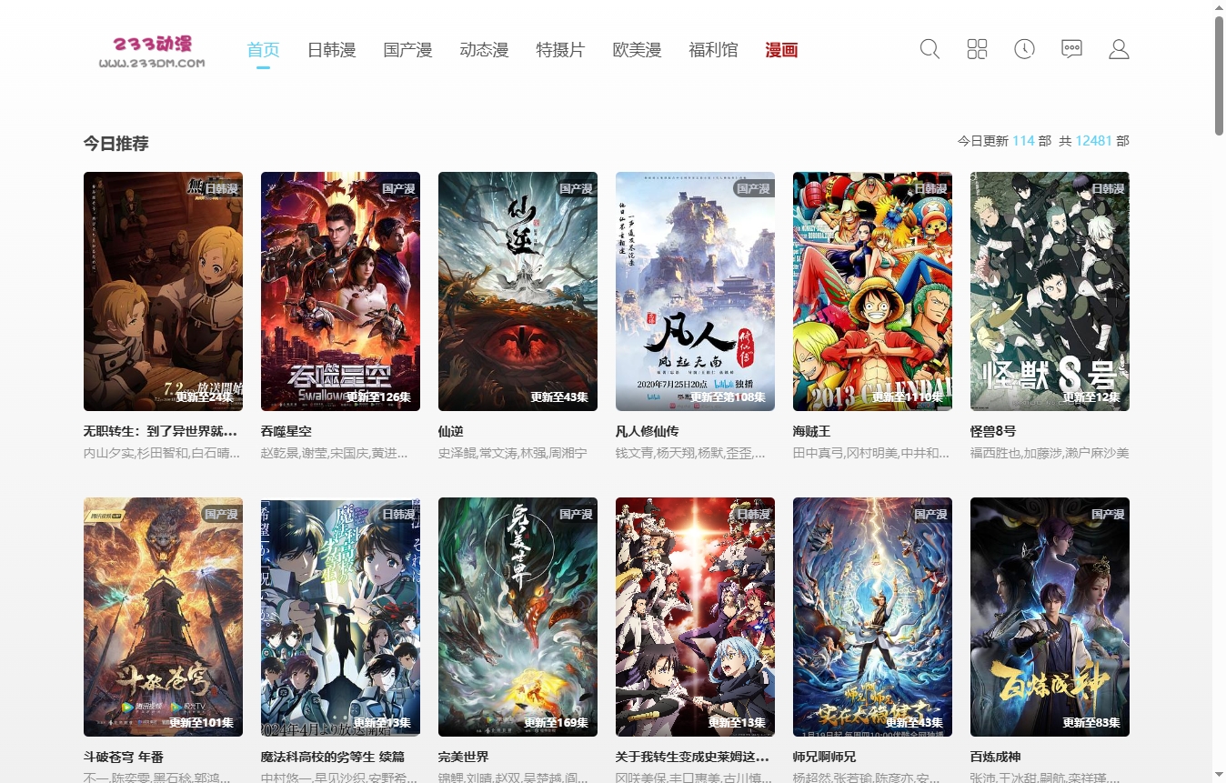Click the 百炼成神 title link

coord(996,757)
